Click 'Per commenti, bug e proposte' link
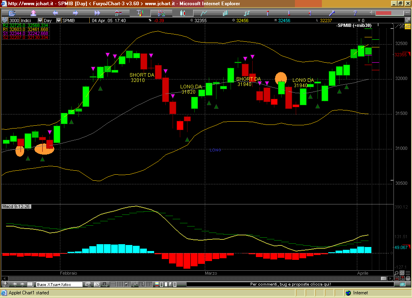 click(x=290, y=284)
